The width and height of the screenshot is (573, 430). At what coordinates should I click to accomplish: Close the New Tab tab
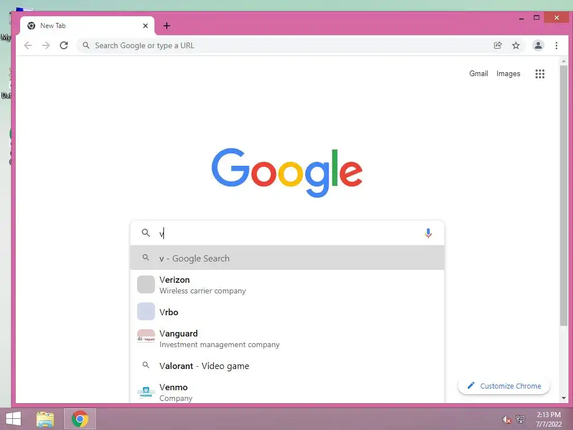(145, 26)
